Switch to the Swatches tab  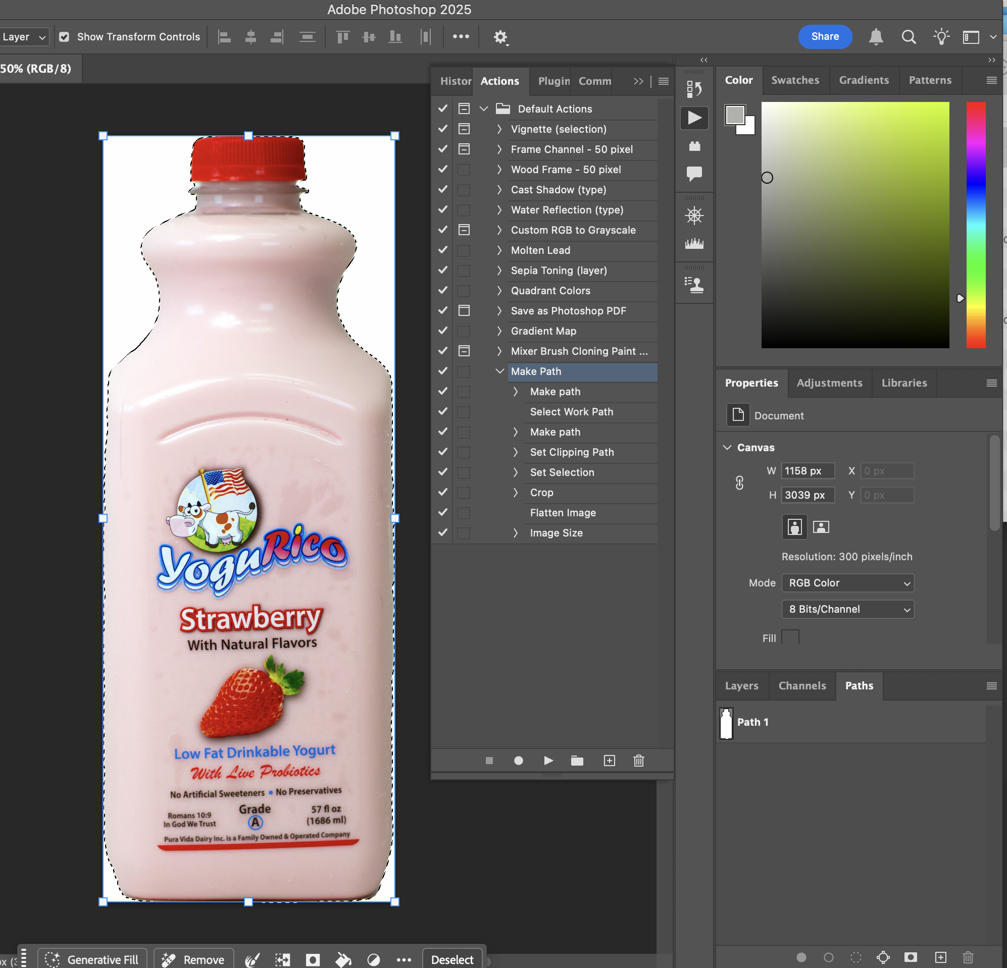coord(795,80)
